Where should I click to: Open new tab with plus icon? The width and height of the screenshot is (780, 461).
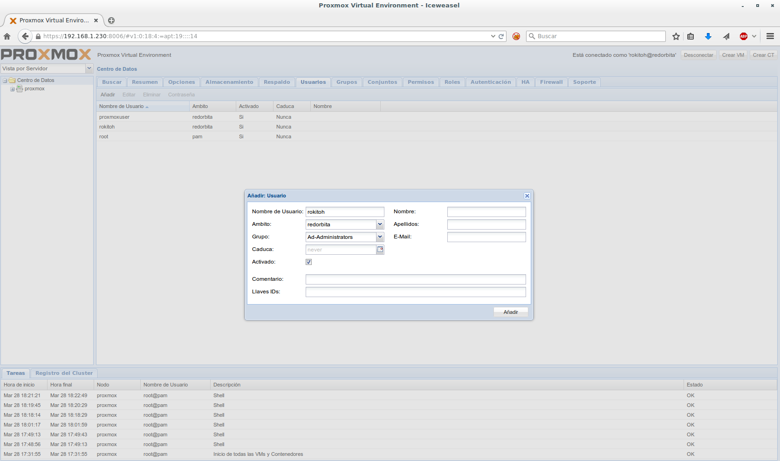point(111,20)
